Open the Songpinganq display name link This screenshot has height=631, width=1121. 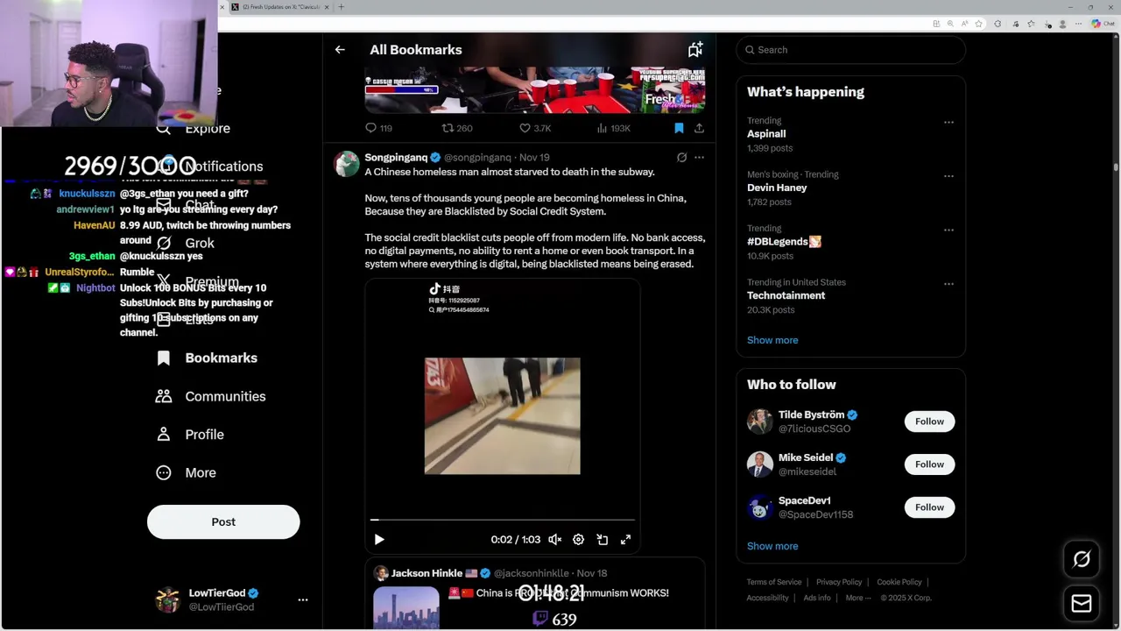click(396, 158)
